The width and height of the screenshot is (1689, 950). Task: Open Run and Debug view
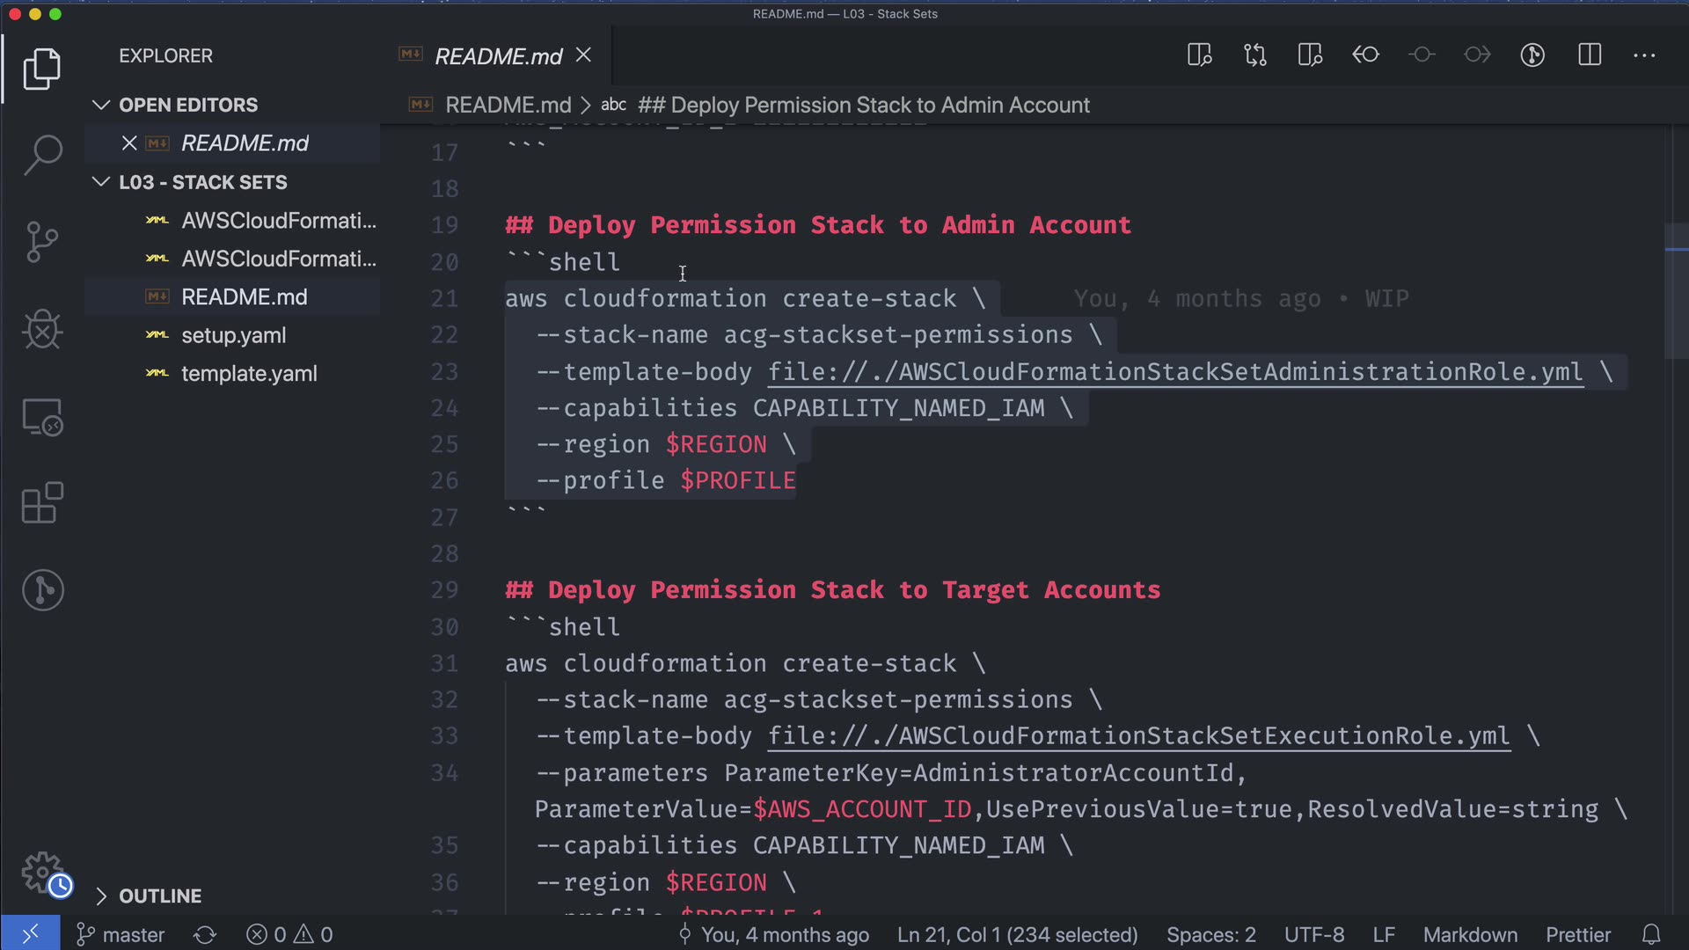pos(42,330)
